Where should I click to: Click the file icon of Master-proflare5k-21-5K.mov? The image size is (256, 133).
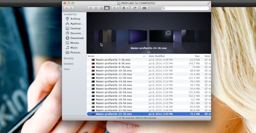pos(93,110)
